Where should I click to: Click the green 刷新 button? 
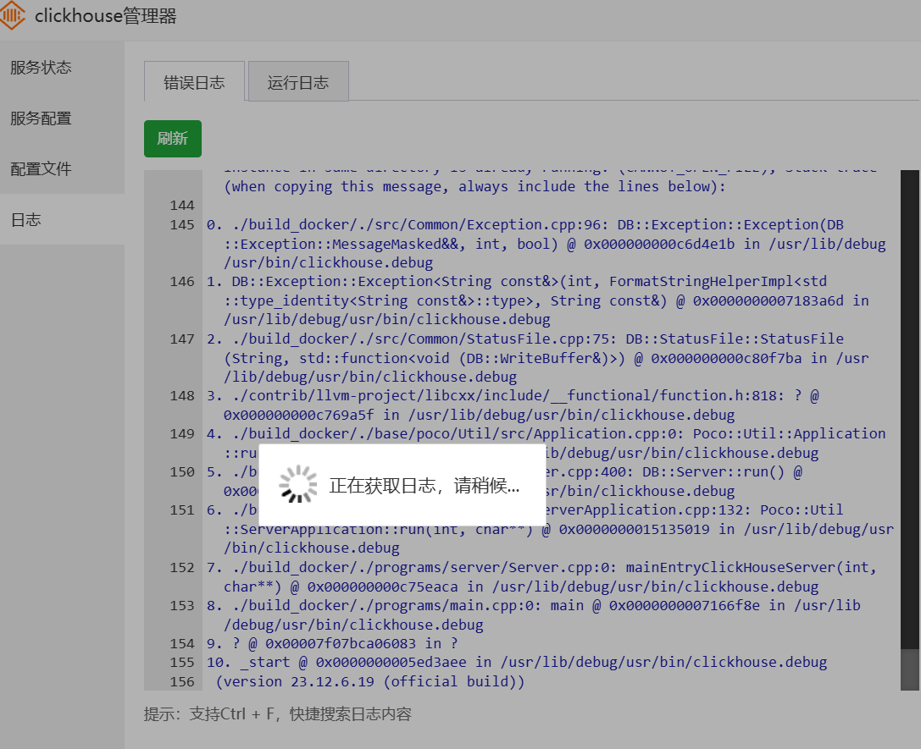173,139
